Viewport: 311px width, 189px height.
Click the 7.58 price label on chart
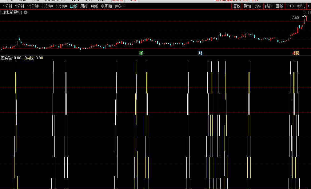click(295, 18)
